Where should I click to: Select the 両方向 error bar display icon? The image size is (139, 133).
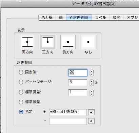tap(27, 42)
